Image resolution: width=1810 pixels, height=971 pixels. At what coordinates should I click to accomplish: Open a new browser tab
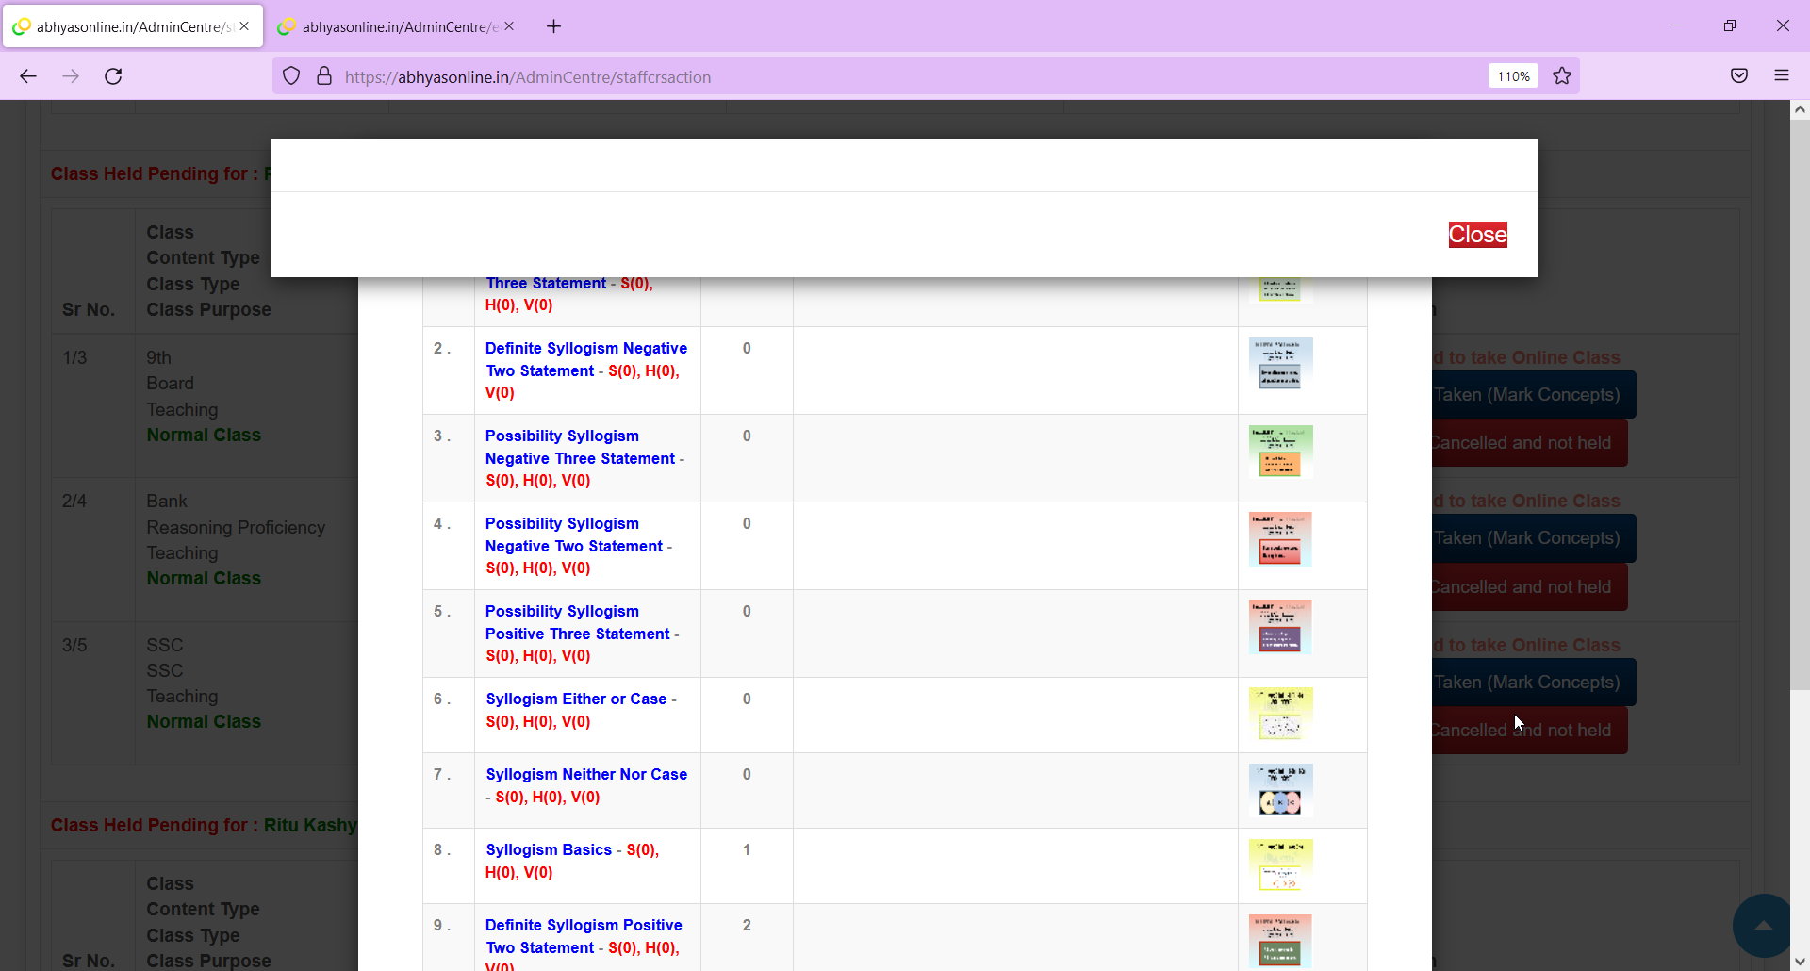pyautogui.click(x=553, y=26)
